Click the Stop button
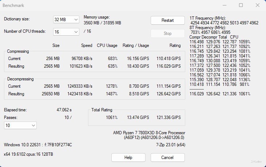This screenshot has height=167, width=266. pyautogui.click(x=167, y=33)
